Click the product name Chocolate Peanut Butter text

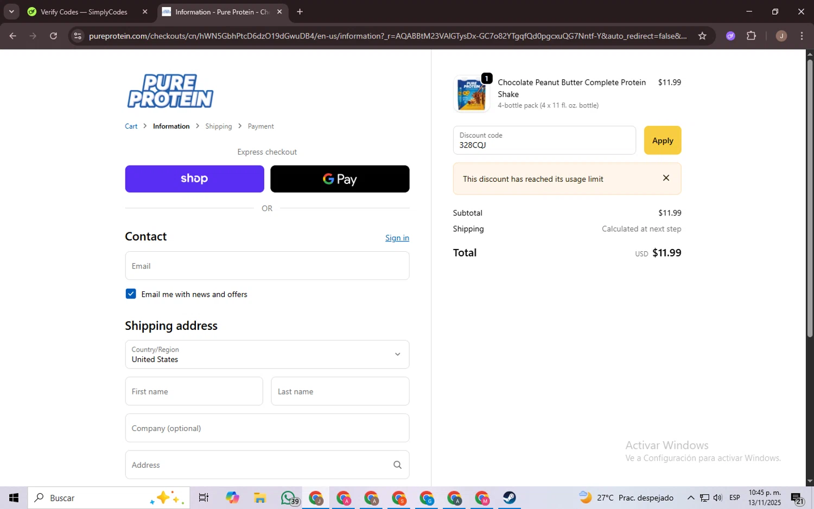pos(571,88)
